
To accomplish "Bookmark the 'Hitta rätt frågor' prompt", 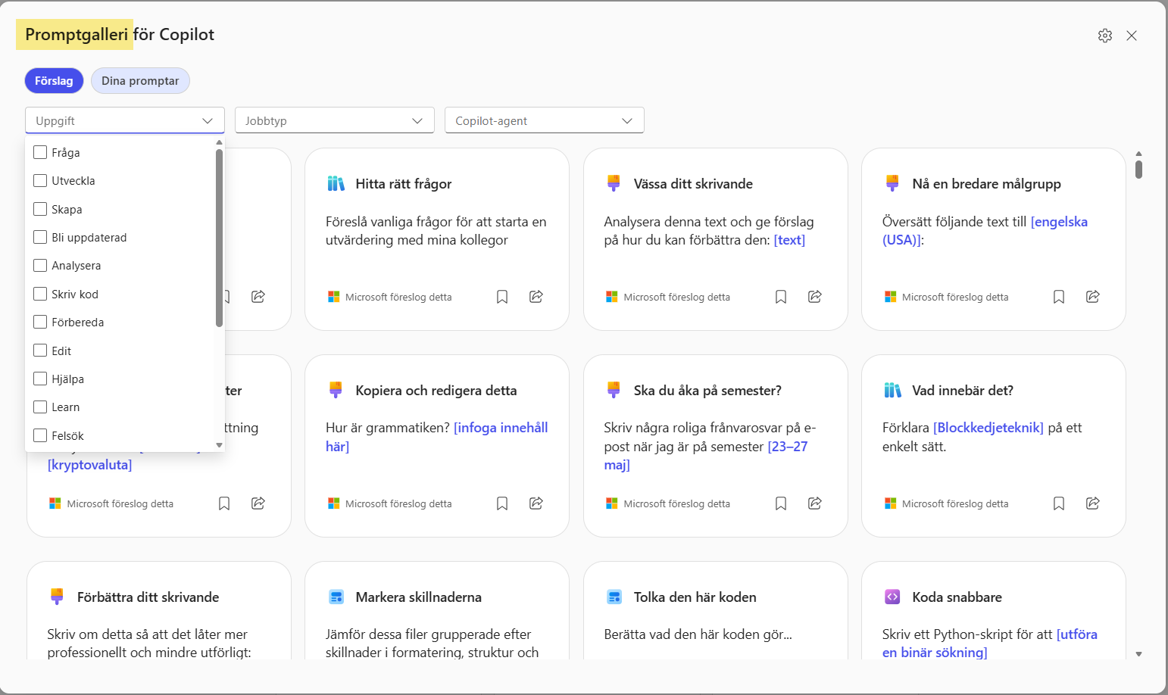I will pyautogui.click(x=502, y=297).
